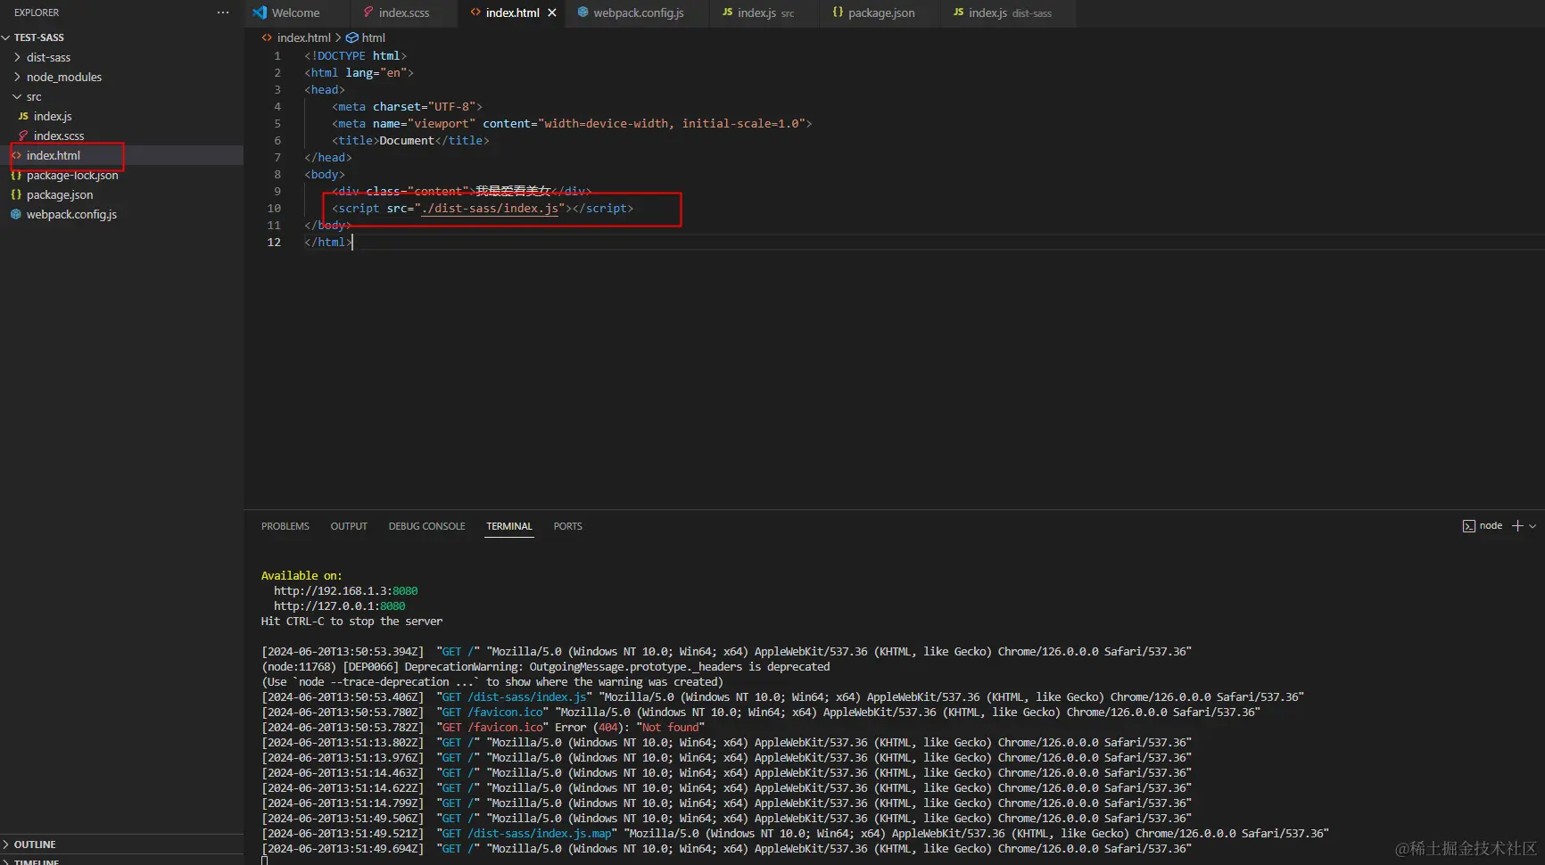
Task: Expand the node_modules folder
Action: (121, 77)
